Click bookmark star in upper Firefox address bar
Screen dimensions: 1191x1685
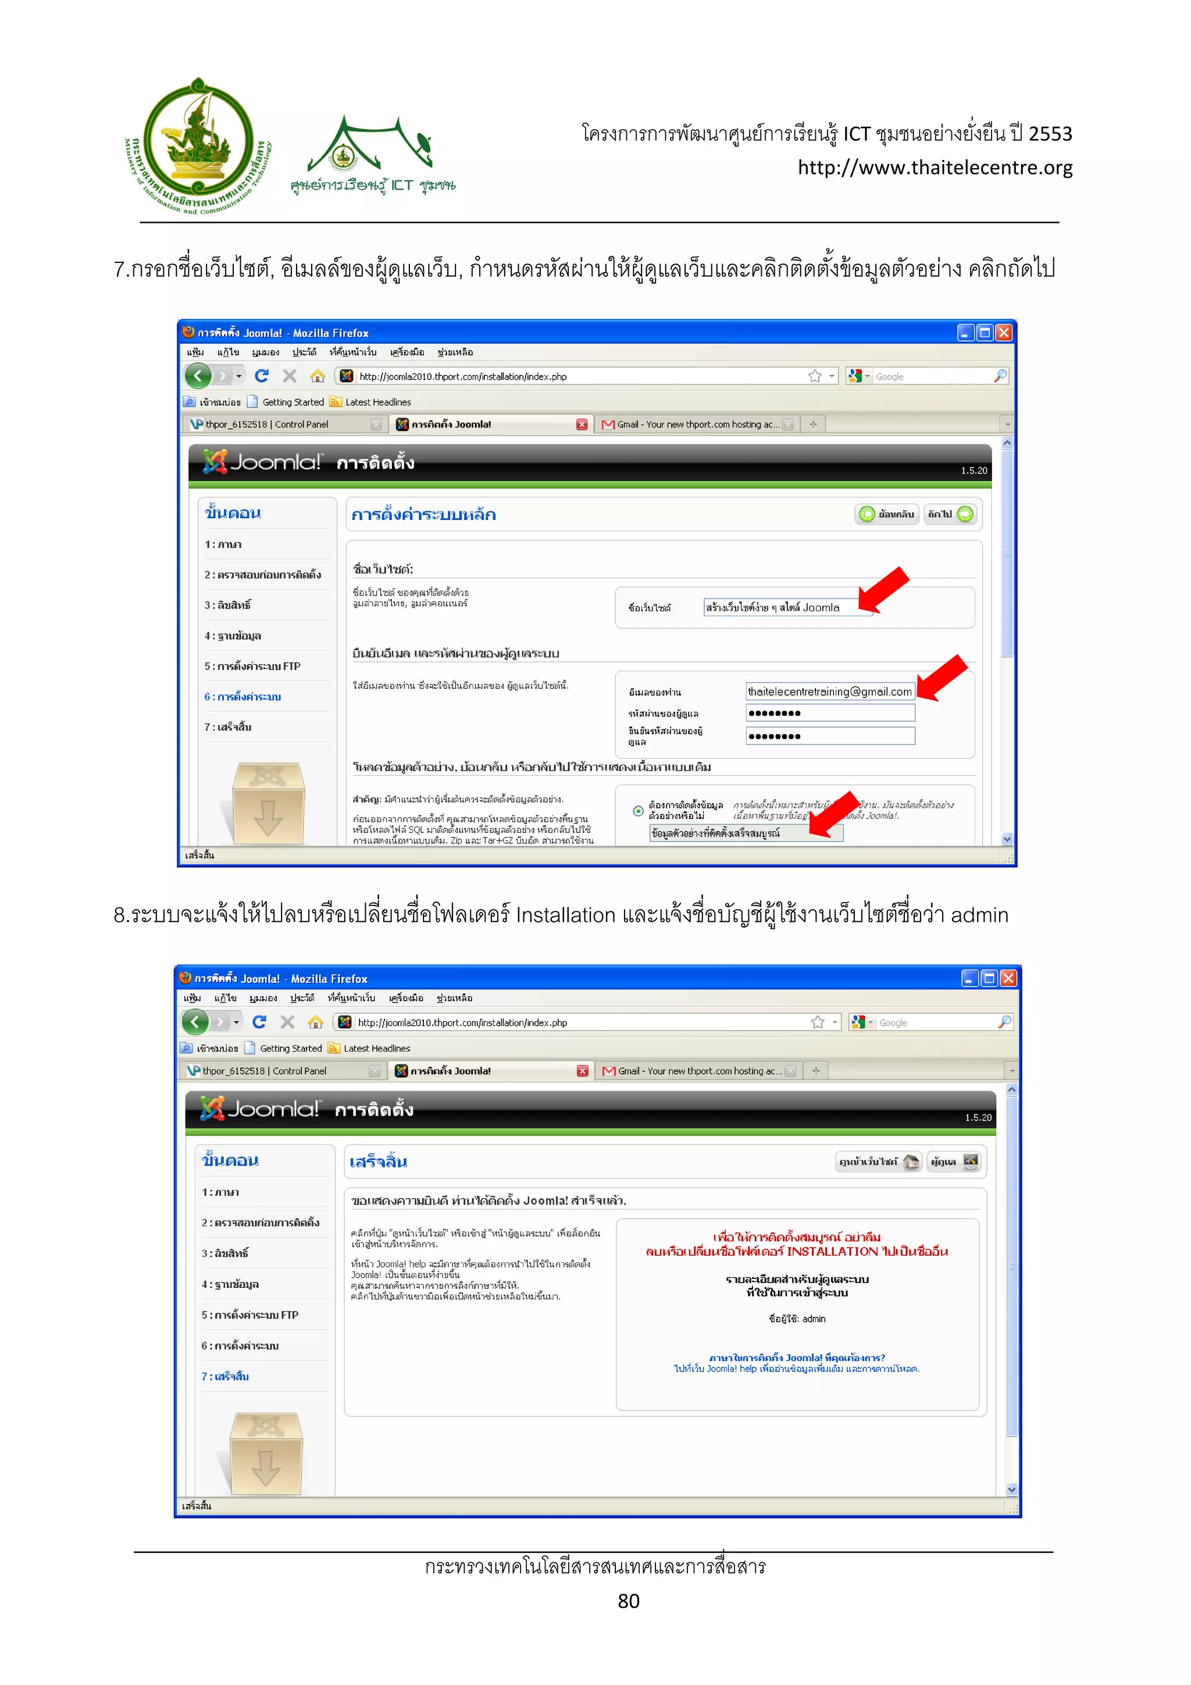click(x=815, y=376)
